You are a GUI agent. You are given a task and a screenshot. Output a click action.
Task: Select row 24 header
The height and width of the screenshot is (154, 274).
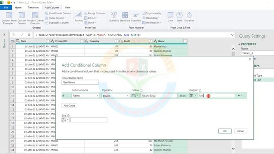click(x=12, y=150)
